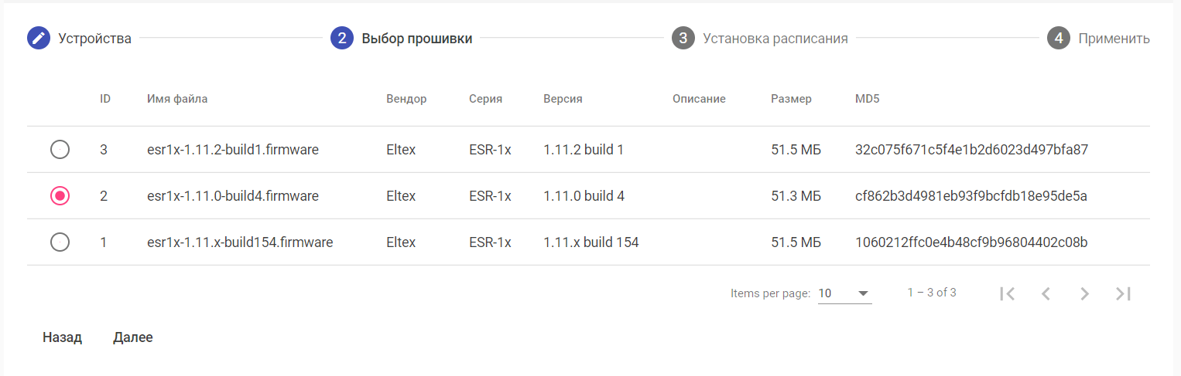Go to previous page arrow

[1046, 293]
